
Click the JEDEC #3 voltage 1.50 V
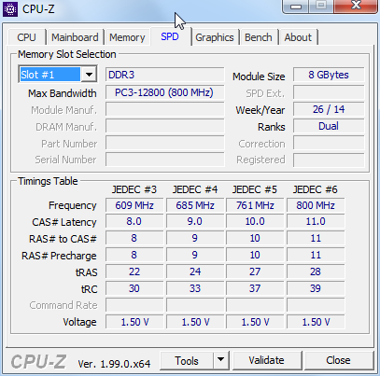click(134, 322)
